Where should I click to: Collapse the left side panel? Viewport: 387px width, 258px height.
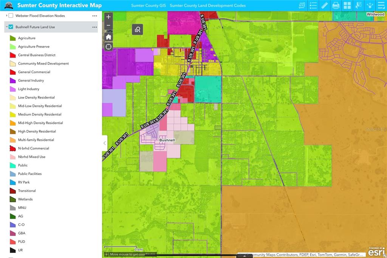[105, 143]
